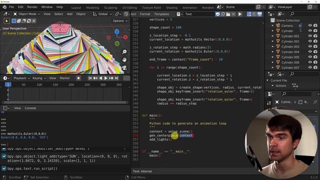This screenshot has height=180, width=320.
Task: Unlink text with the X icon
Action: click(x=233, y=14)
